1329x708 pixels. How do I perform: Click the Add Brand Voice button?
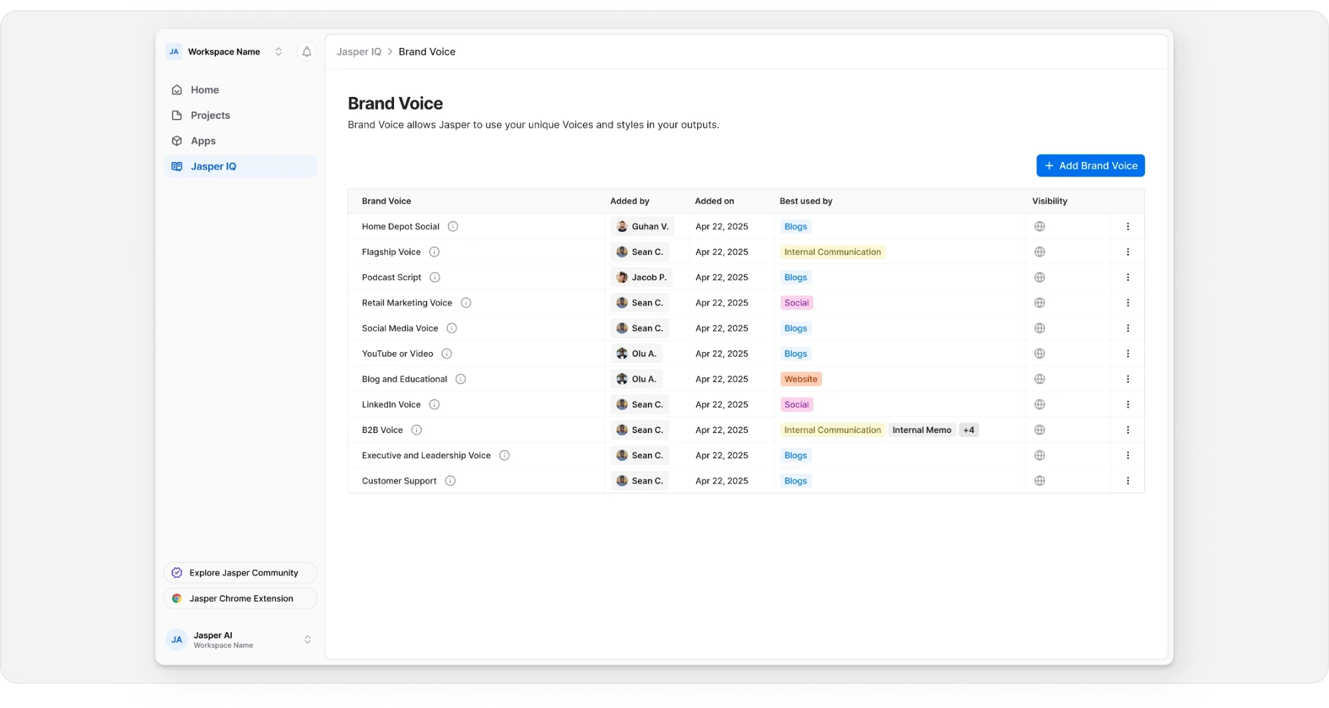pyautogui.click(x=1090, y=166)
